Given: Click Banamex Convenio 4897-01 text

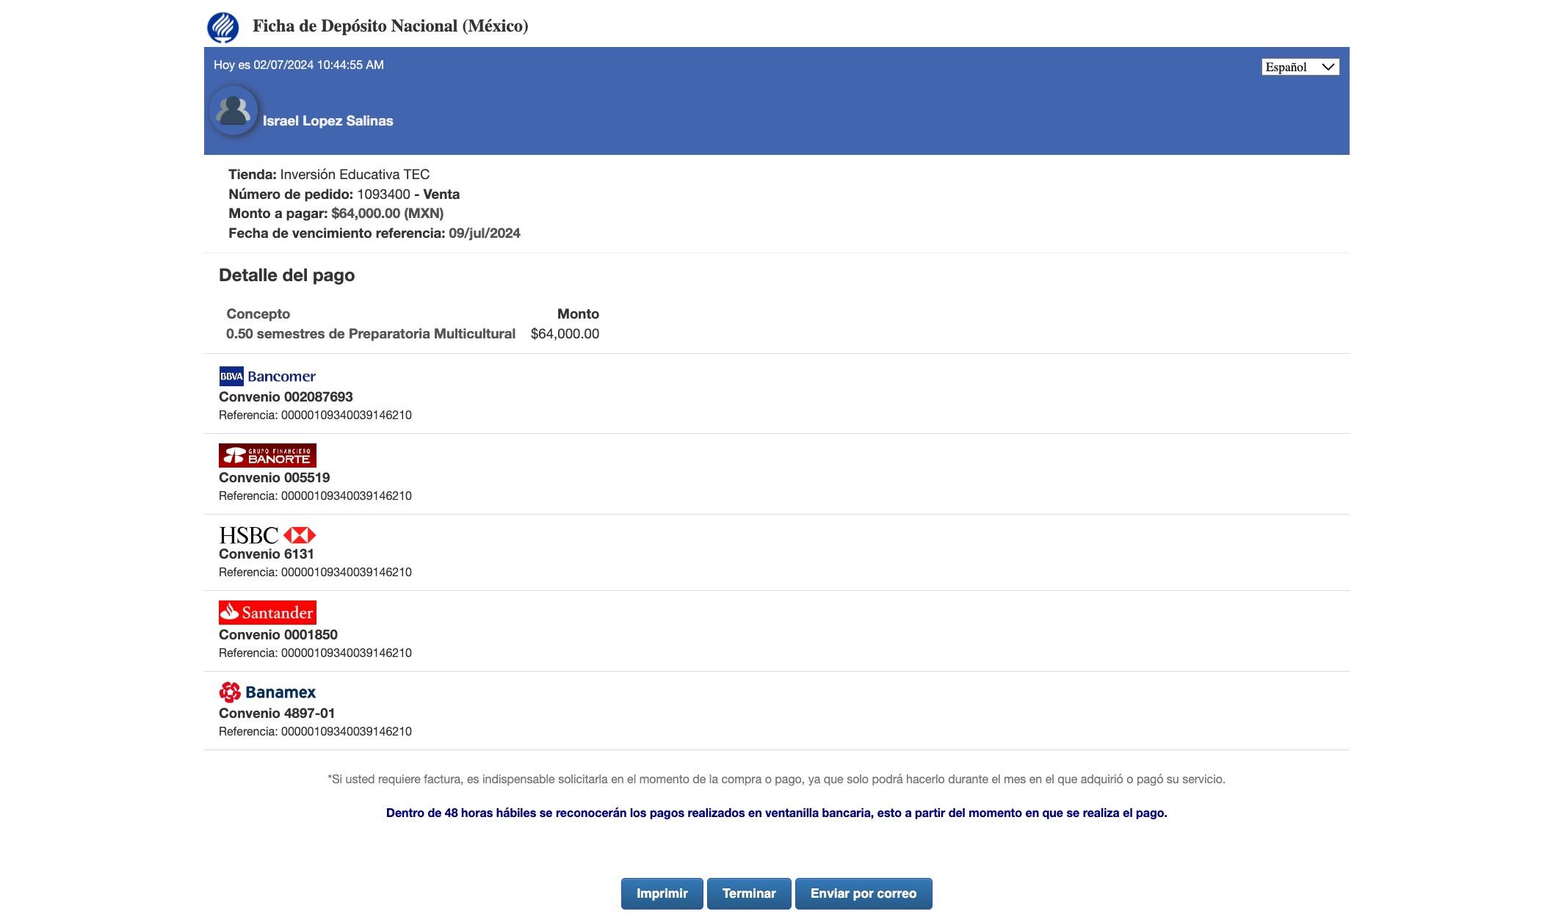Looking at the screenshot, I should coord(276,714).
